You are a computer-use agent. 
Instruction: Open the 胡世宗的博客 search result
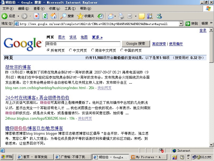click(18, 67)
